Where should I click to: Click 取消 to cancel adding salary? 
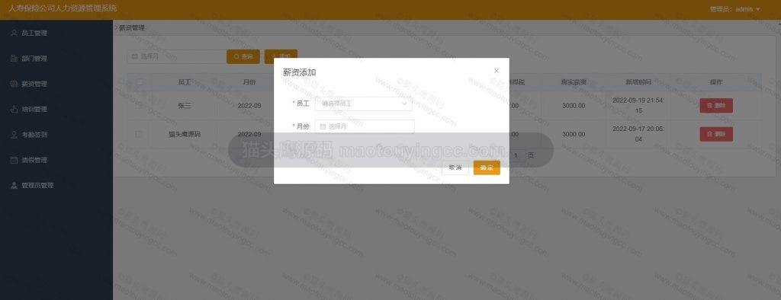455,168
